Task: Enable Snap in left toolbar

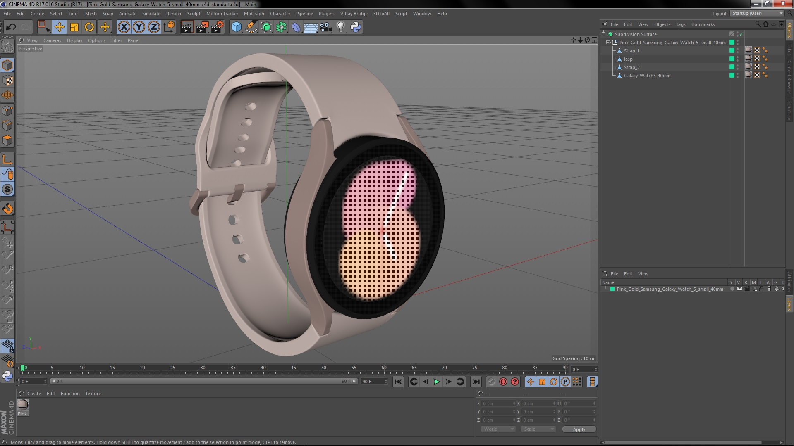Action: (x=7, y=189)
